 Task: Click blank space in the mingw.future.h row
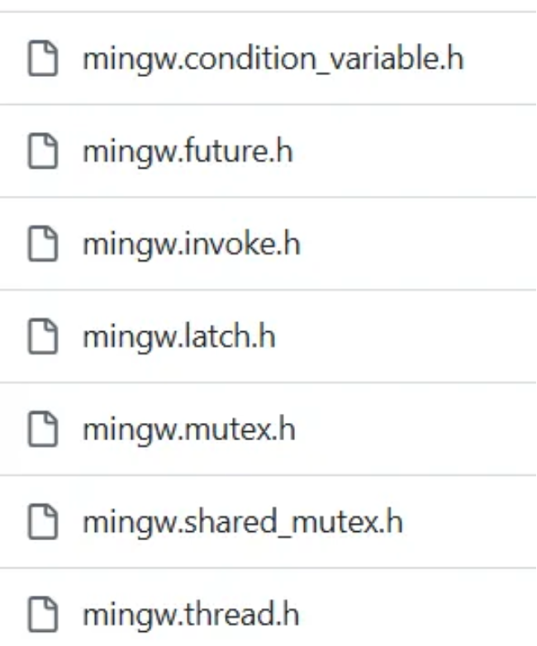412,151
